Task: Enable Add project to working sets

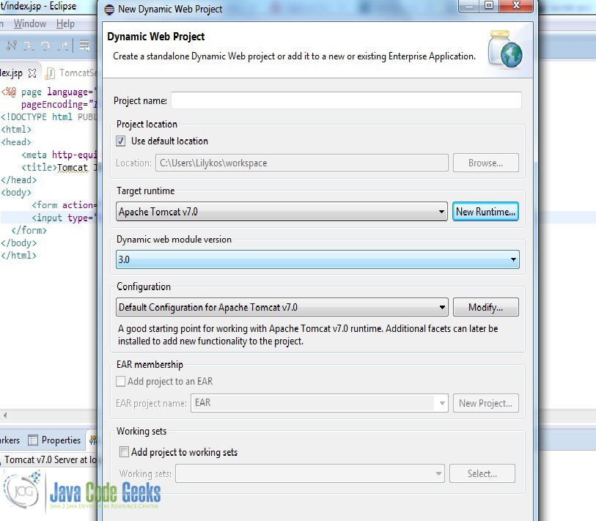Action: pyautogui.click(x=124, y=452)
